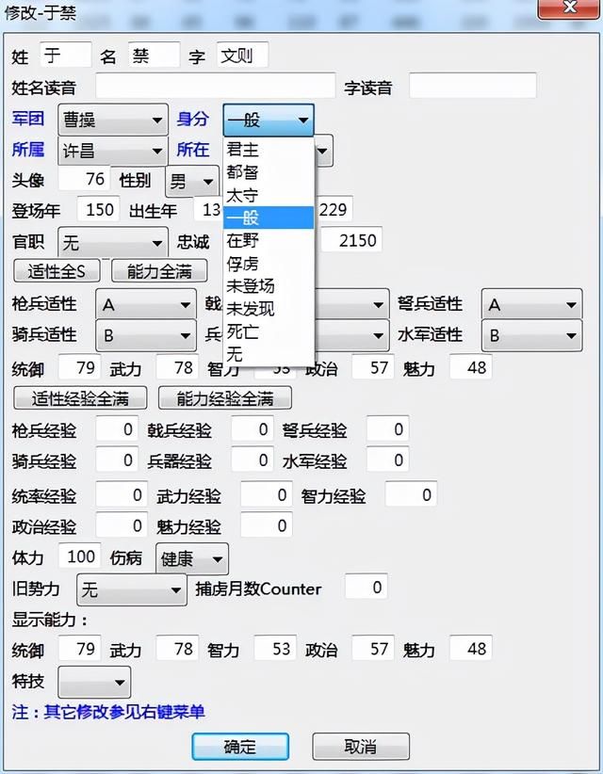This screenshot has height=774, width=603.
Task: Focus the 枪兵经验 input field
Action: tap(117, 429)
